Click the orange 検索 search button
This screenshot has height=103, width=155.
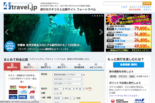coord(147,3)
